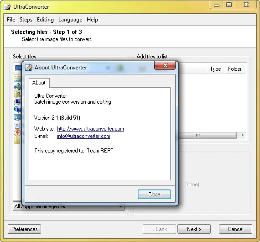Screen dimensions: 260x242
Task: Click the disabled Back button
Action: point(159,229)
